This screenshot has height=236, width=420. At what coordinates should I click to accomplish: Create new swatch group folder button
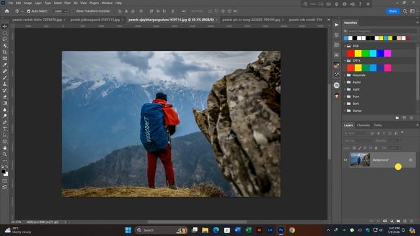[x=397, y=118]
